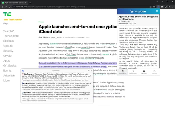Click the feedback icon in the cross-check popup
Image resolution: width=175 pixels, height=115 pixels.
(x=88, y=70)
